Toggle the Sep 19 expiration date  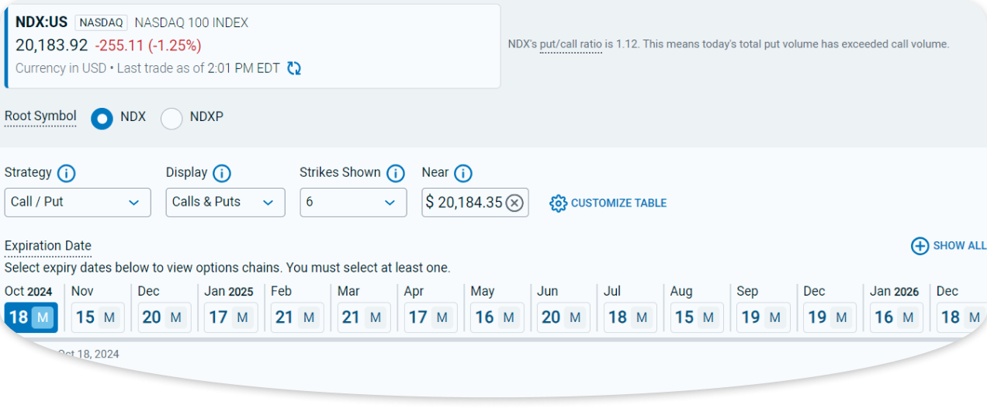(x=764, y=317)
